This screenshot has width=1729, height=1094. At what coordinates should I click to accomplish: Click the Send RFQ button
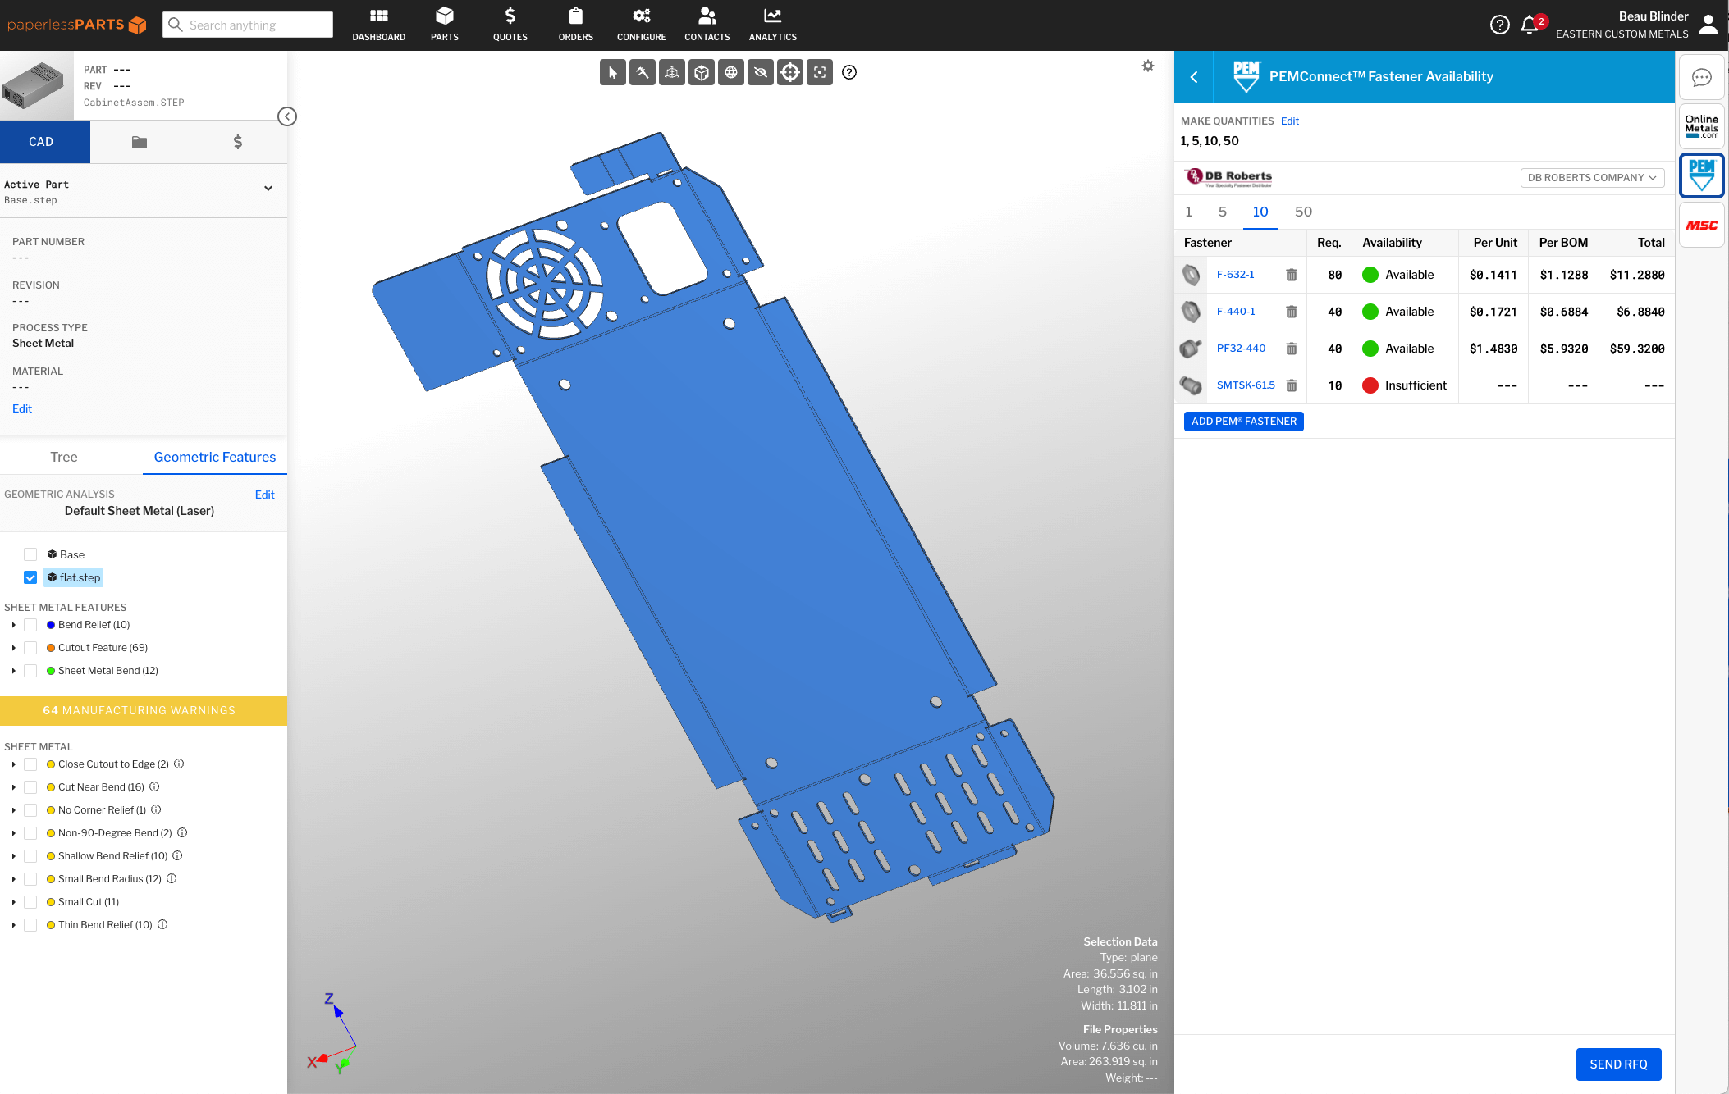pos(1618,1064)
